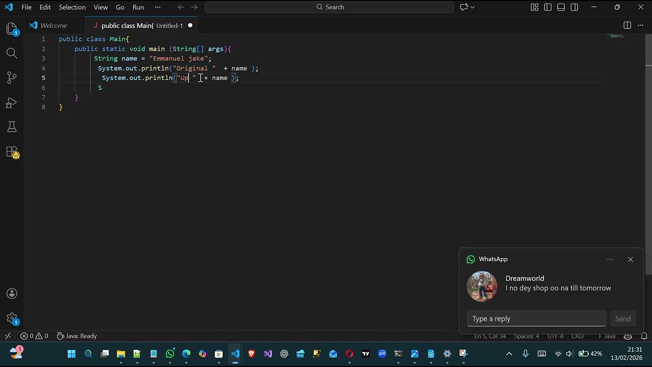The width and height of the screenshot is (652, 367).
Task: Click Ln 5, Col 34 status item
Action: pyautogui.click(x=490, y=336)
